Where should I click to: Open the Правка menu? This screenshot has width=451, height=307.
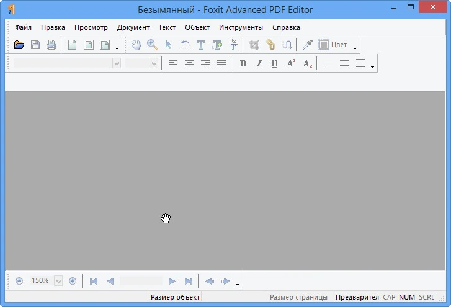coord(53,27)
